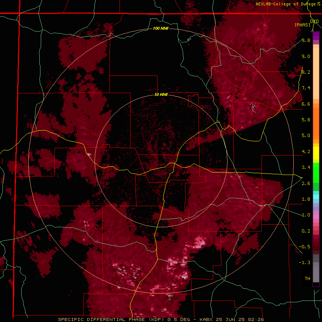Click the 9.8 value on the color scale

(x=306, y=40)
